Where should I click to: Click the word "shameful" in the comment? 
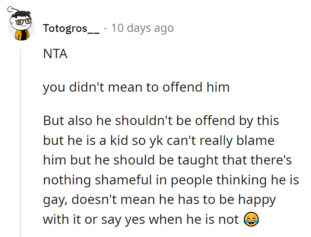(119, 180)
